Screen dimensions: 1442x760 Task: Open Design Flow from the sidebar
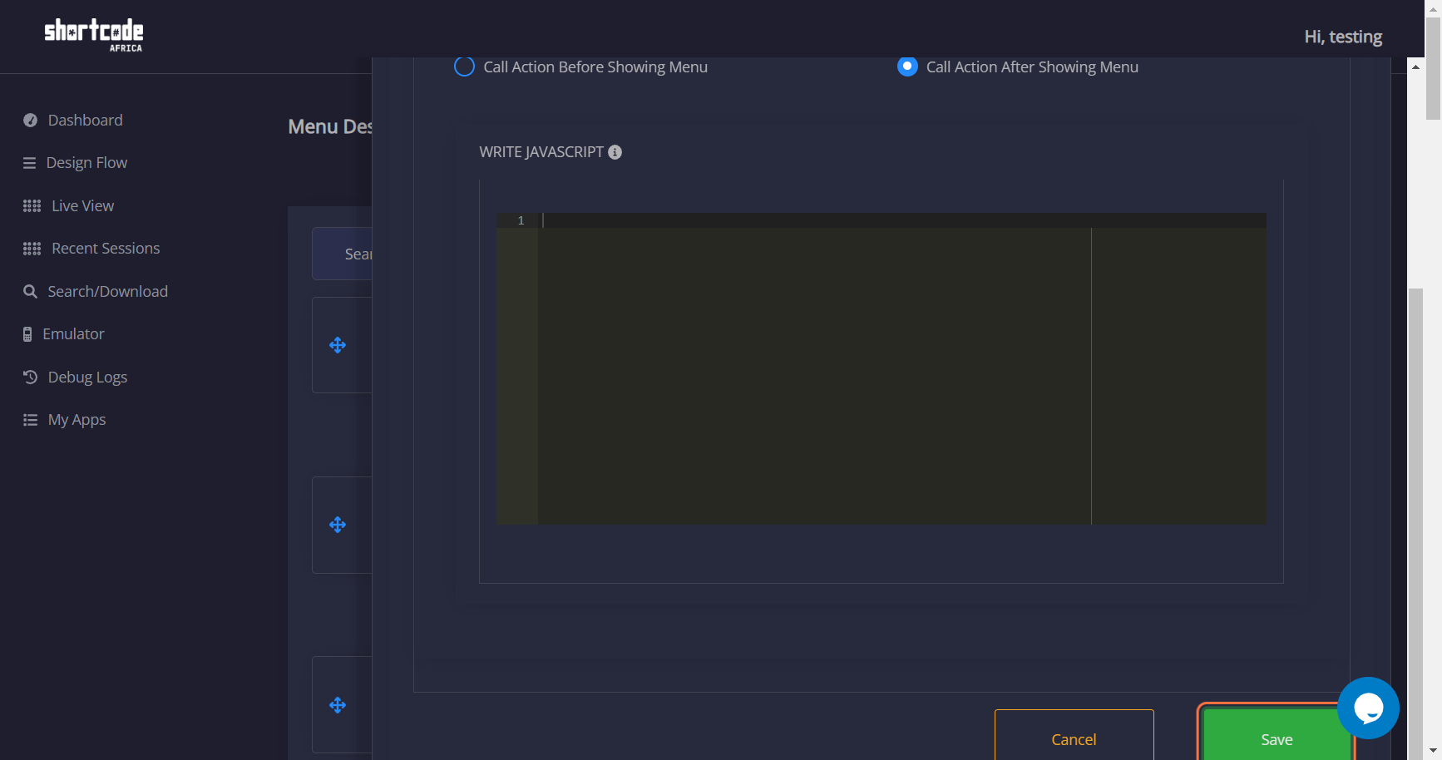[86, 163]
